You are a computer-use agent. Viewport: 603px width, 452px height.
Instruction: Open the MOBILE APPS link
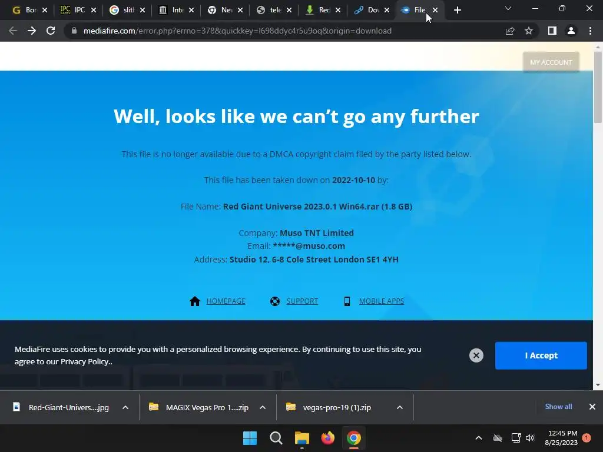click(x=382, y=301)
